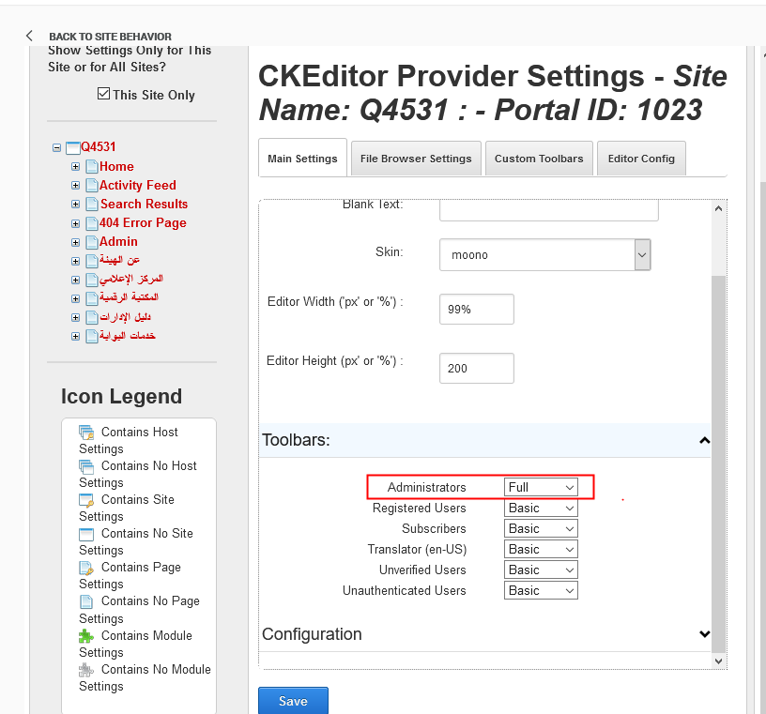Click the page icon beside Home
766x714 pixels.
click(x=92, y=166)
